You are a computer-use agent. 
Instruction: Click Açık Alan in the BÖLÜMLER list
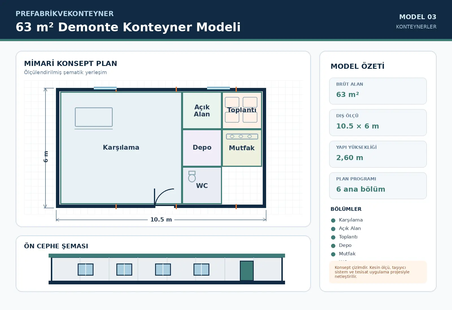(350, 228)
